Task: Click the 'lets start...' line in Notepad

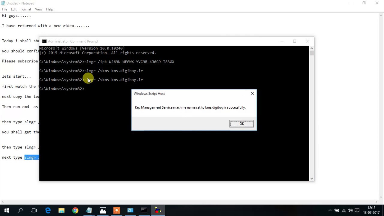Action: 16,76
